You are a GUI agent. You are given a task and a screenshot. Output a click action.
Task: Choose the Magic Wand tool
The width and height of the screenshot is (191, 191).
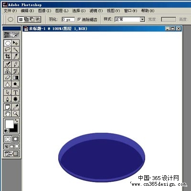16,50
